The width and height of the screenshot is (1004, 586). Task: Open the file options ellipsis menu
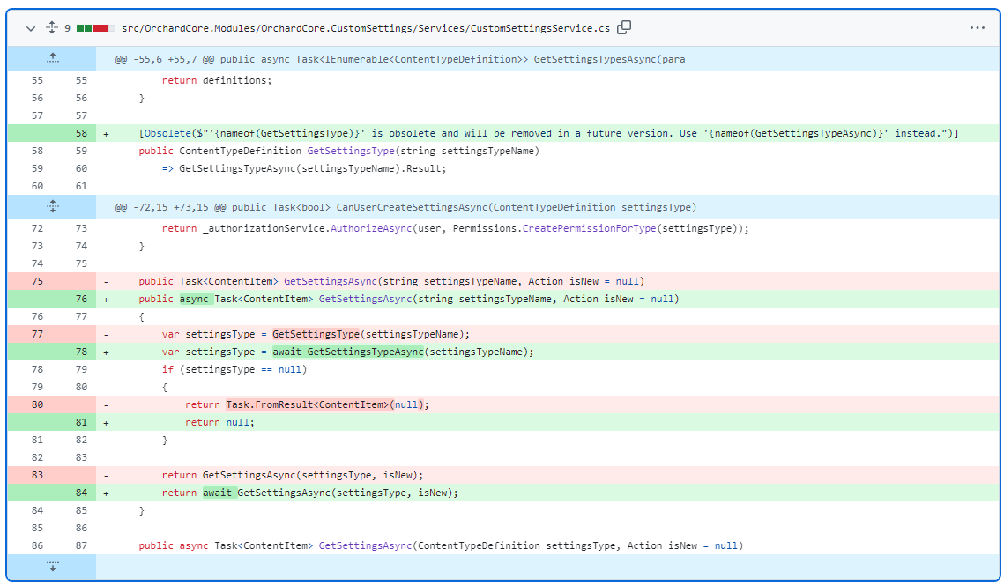point(977,27)
